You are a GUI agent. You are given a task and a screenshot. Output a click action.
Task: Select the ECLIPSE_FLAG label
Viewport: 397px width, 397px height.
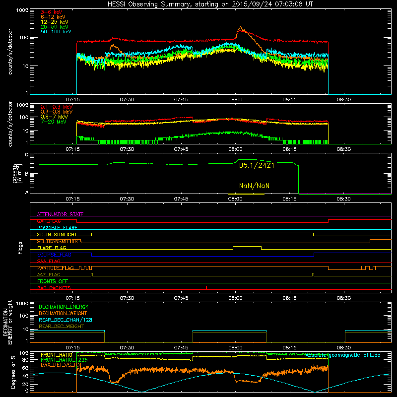54,255
